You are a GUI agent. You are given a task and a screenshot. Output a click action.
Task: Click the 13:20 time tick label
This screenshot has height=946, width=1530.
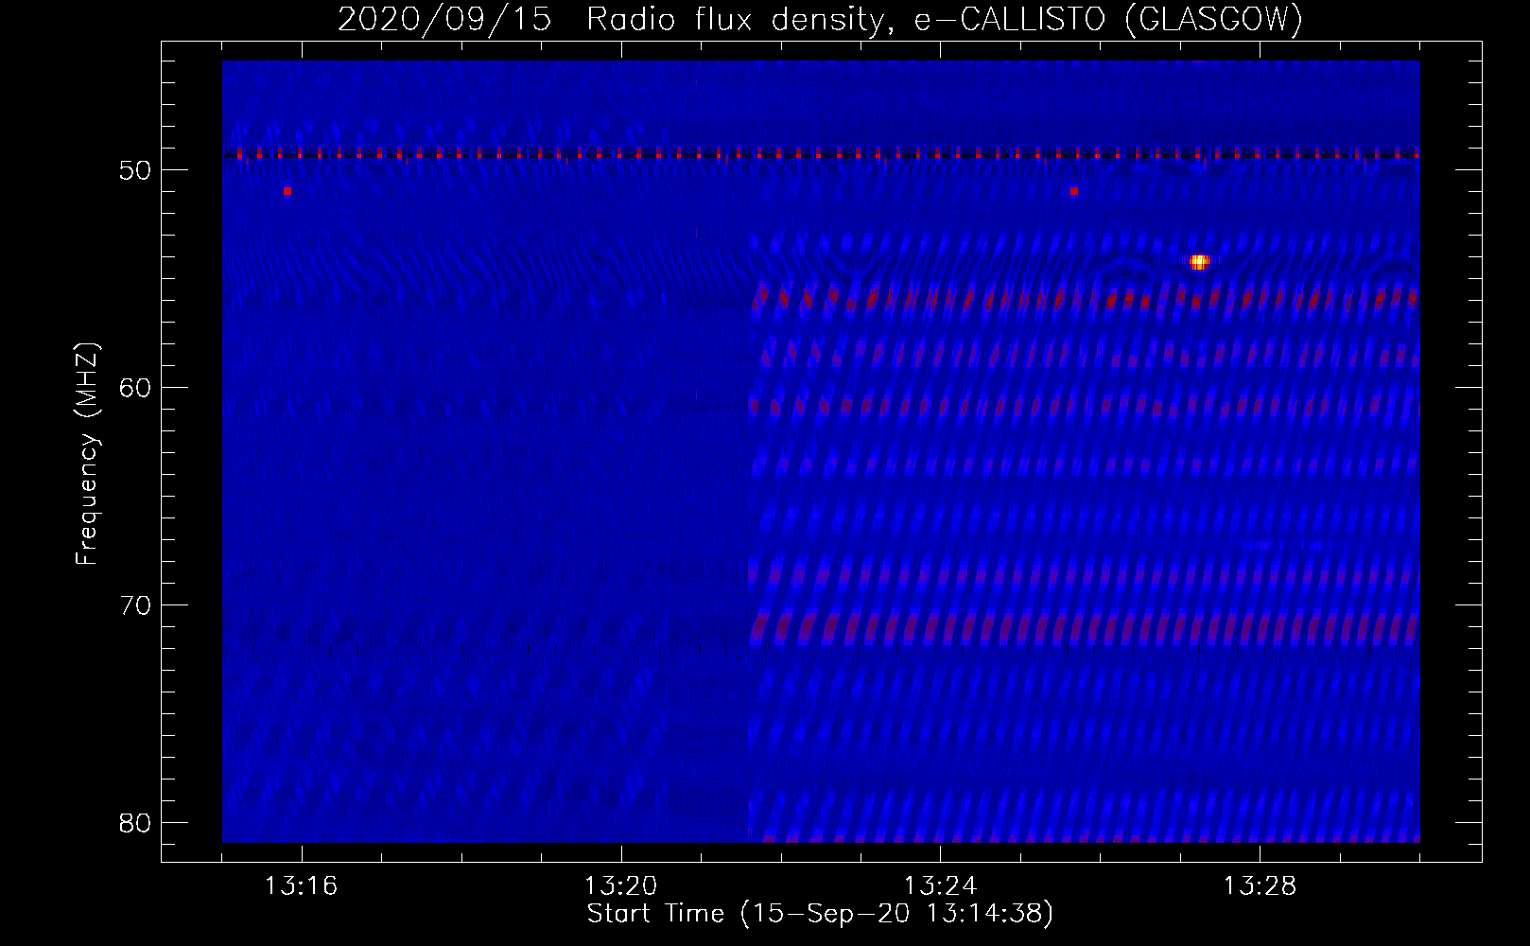[621, 886]
